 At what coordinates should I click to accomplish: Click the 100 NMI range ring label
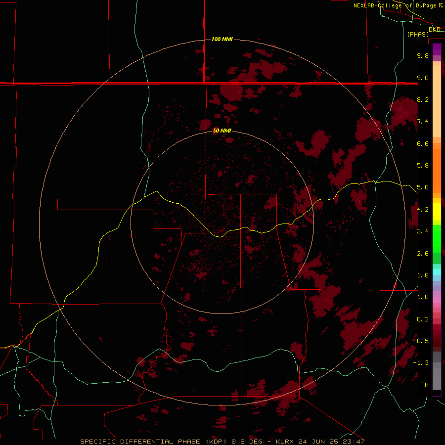click(222, 39)
